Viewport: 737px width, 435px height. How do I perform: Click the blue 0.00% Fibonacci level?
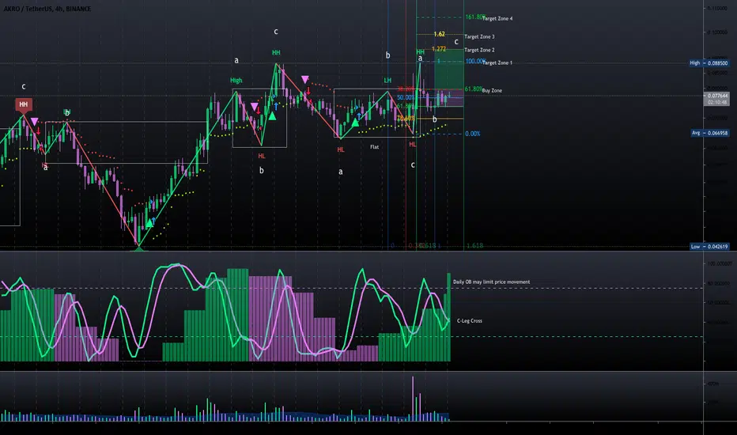(473, 134)
